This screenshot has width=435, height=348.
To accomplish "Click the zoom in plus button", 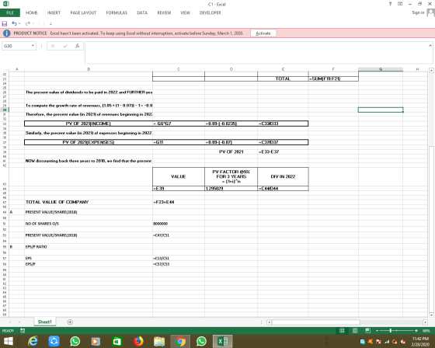I will point(416,330).
